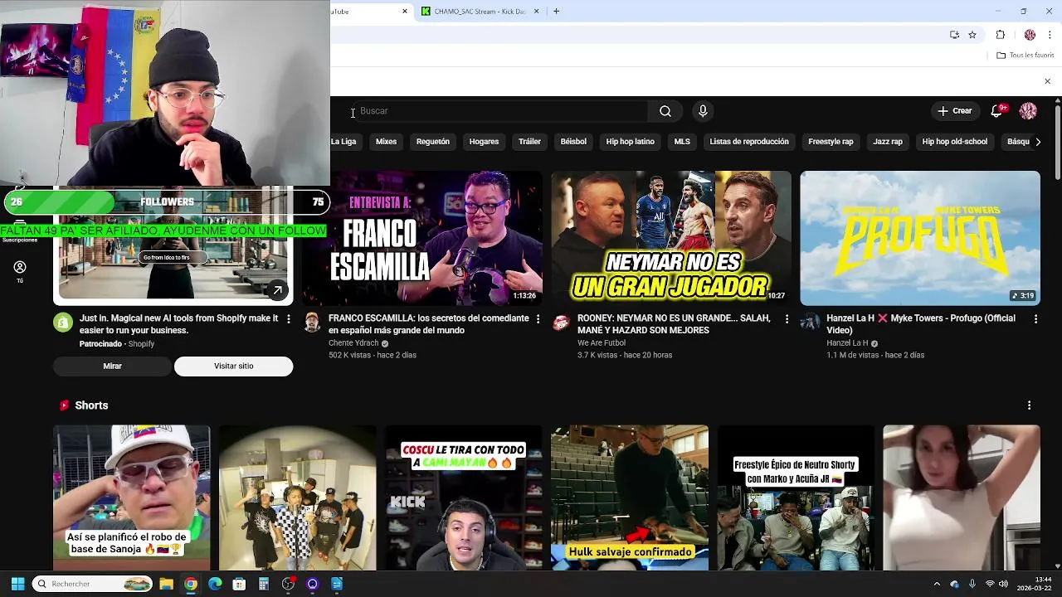The height and width of the screenshot is (597, 1062).
Task: Select the Mixes filter chip
Action: [386, 142]
